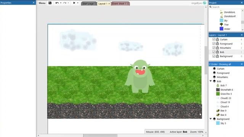The height and width of the screenshot is (137, 244).
Task: Toggle visibility of Background layer
Action: pos(214,56)
